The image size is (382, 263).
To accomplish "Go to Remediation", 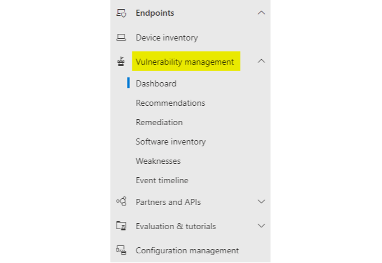I will click(x=159, y=122).
